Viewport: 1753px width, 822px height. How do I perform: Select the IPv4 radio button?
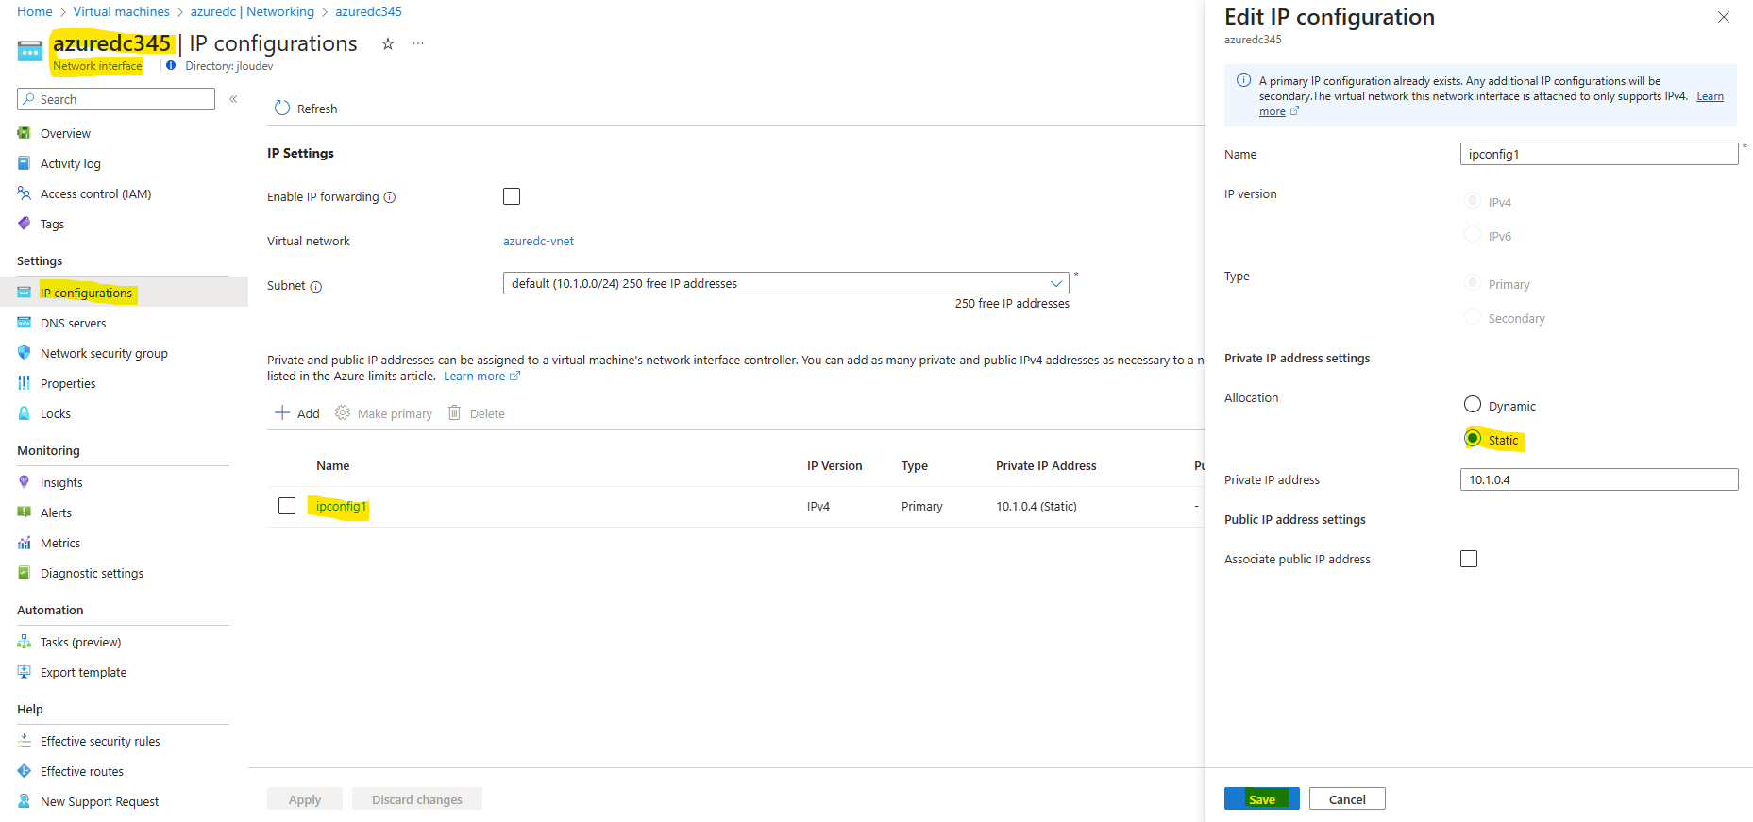pyautogui.click(x=1473, y=200)
